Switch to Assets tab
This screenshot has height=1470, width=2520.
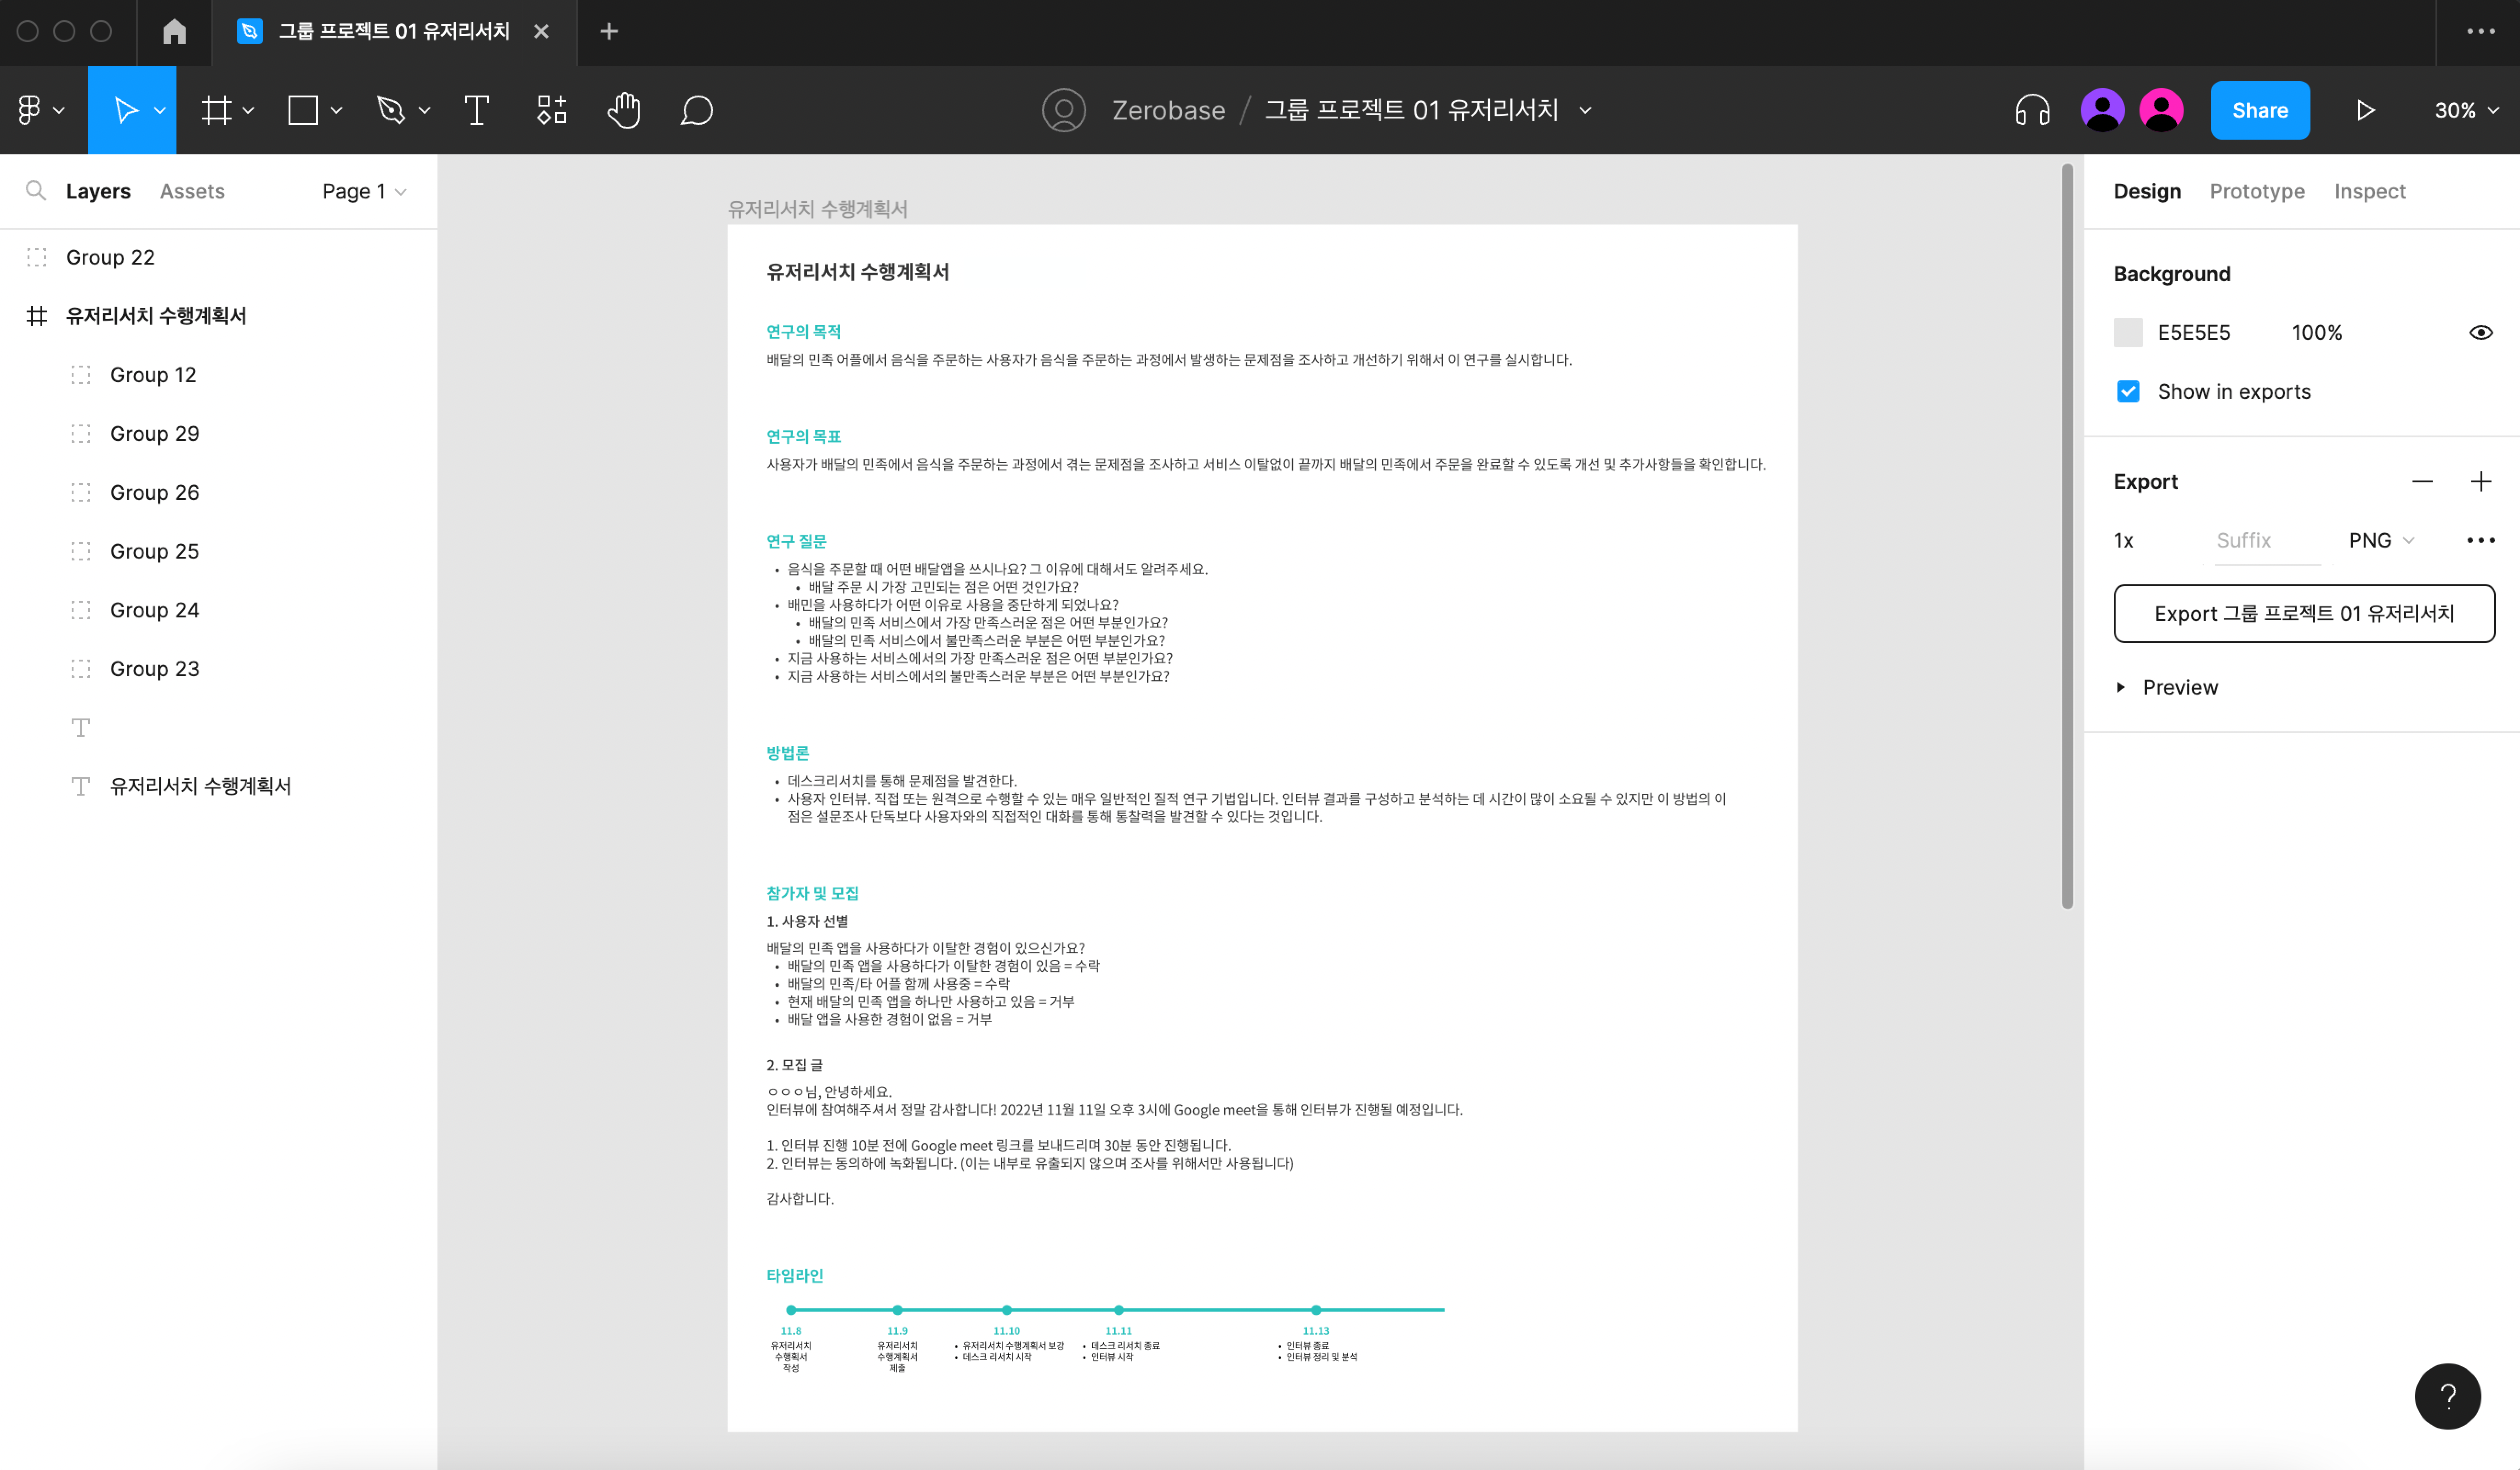tap(192, 191)
